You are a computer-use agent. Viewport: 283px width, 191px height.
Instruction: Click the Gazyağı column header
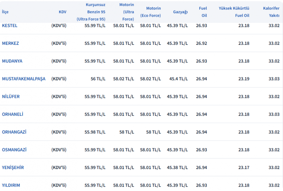180,12
